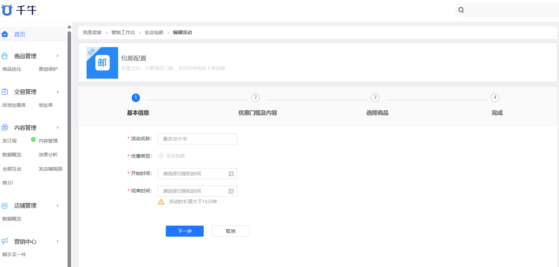Open 做3D link
Screen dimensions: 559x267
(8, 183)
